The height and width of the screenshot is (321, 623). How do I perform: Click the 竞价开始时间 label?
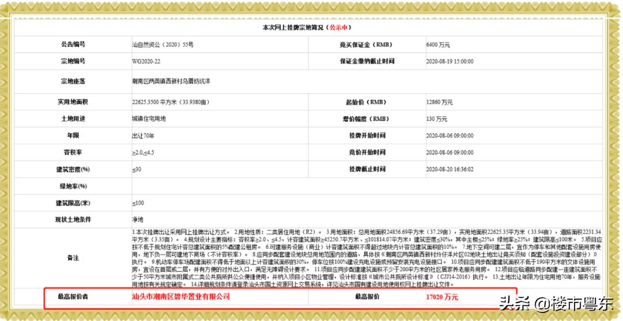pos(367,152)
